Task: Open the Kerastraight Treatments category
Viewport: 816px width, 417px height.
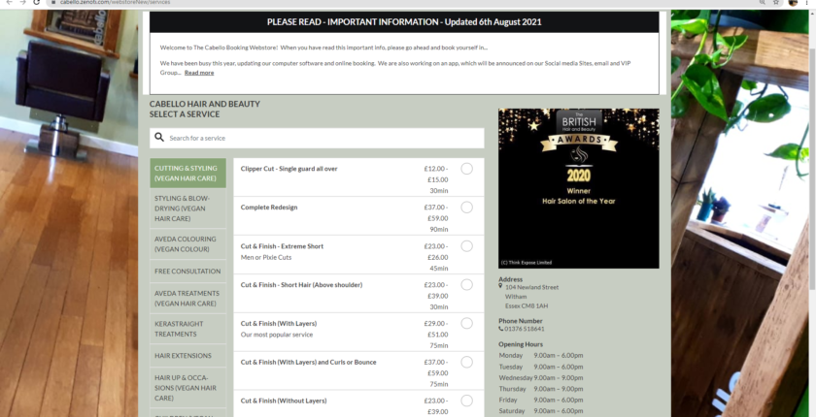Action: [x=187, y=329]
